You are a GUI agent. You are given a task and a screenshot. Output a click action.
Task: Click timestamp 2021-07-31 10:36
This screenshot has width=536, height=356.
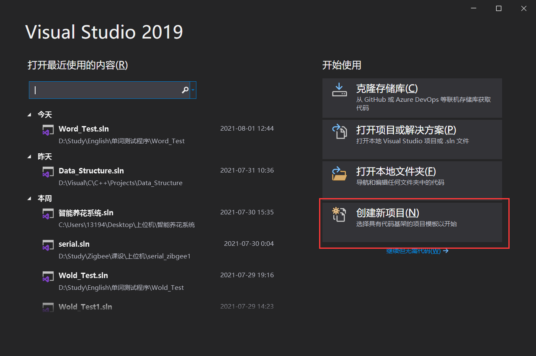click(247, 170)
